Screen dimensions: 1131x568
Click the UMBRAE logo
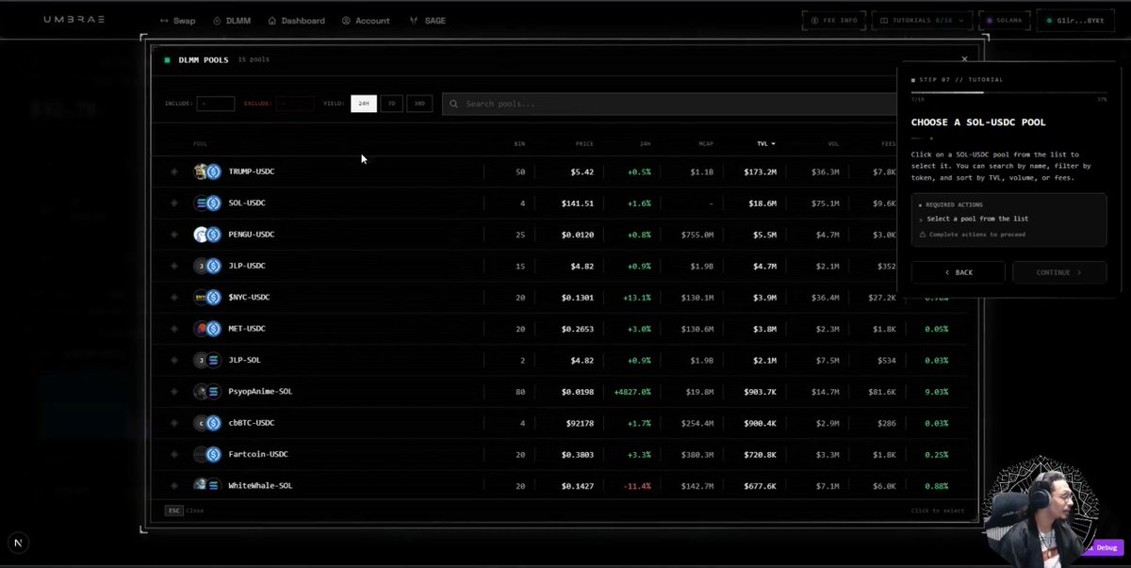click(x=74, y=20)
